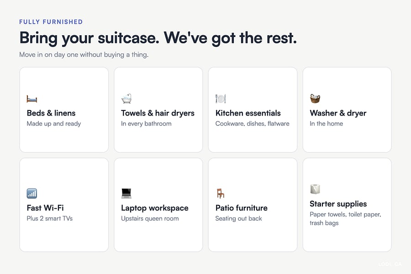This screenshot has width=411, height=274.
Task: Click the signal bars Wi-Fi icon
Action: coord(32,194)
